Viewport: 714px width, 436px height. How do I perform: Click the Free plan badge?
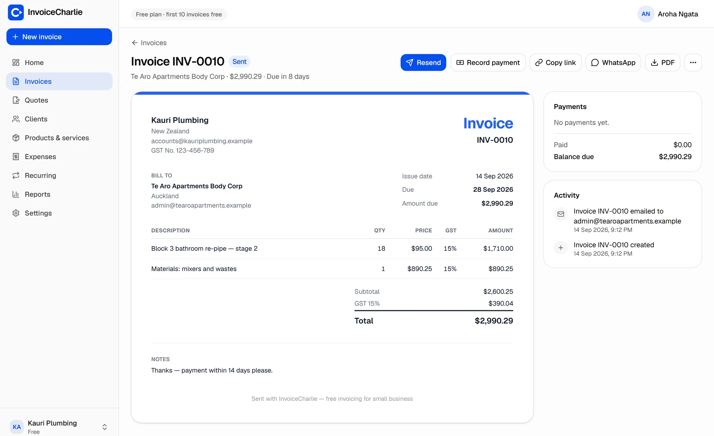(179, 14)
